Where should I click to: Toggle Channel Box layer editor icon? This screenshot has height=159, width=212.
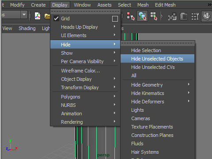pos(206,16)
